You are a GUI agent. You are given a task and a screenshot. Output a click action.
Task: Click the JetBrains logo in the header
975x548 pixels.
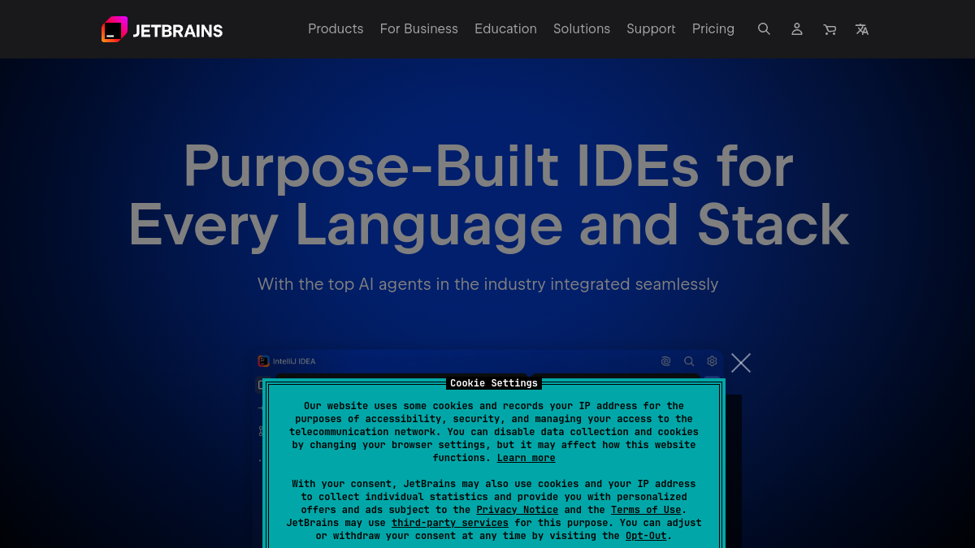point(162,29)
